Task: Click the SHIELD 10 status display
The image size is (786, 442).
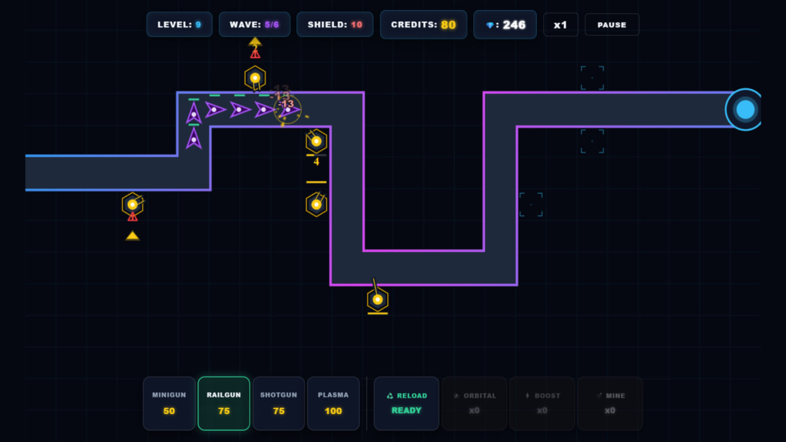Action: tap(334, 25)
